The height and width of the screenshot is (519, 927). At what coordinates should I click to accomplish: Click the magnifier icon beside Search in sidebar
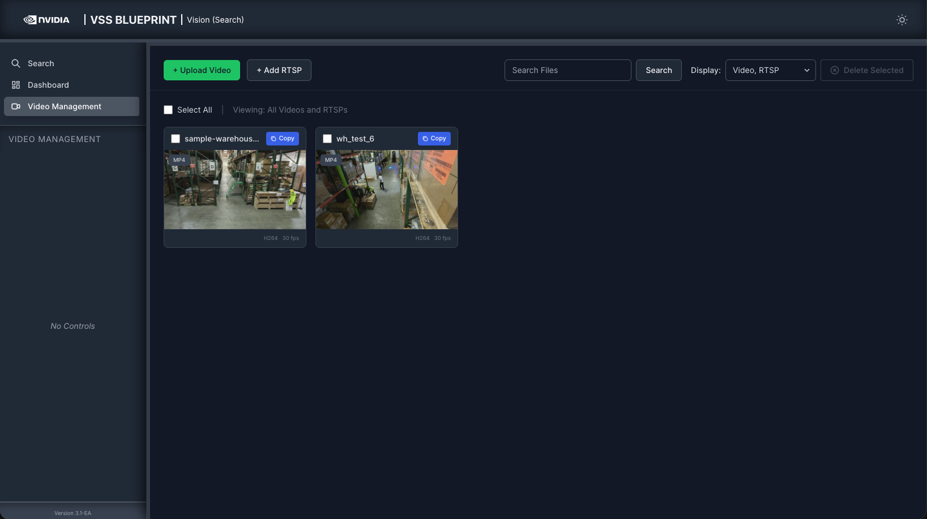click(16, 63)
